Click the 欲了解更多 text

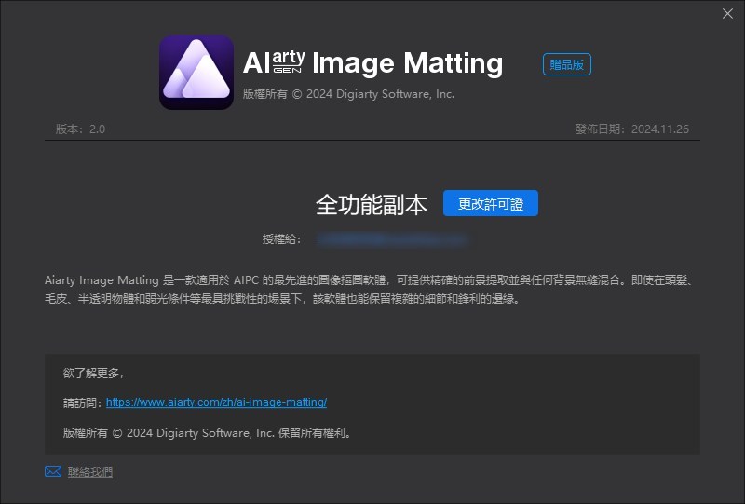tap(93, 374)
